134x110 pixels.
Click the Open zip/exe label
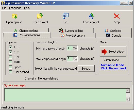[14, 22]
